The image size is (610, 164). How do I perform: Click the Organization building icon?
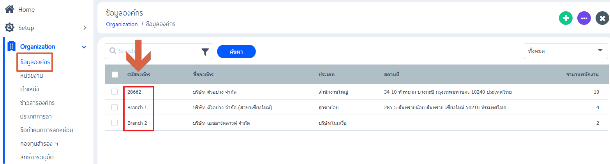pos(12,46)
